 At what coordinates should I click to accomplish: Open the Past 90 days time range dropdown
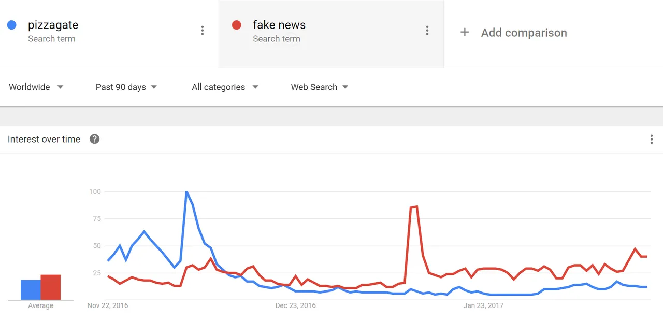[x=126, y=87]
